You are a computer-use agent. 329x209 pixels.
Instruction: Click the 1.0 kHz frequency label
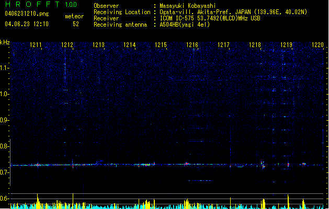coord(4,94)
